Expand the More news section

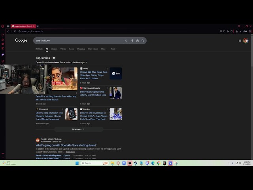(78, 129)
